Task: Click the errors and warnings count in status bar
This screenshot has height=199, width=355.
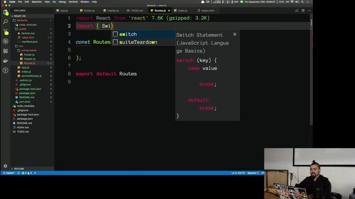Action: (x=27, y=173)
